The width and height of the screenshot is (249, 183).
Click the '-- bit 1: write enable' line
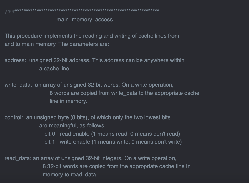[x=110, y=142]
